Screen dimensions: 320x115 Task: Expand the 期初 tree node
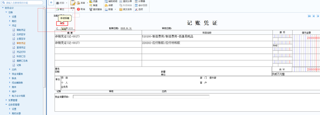10,21
